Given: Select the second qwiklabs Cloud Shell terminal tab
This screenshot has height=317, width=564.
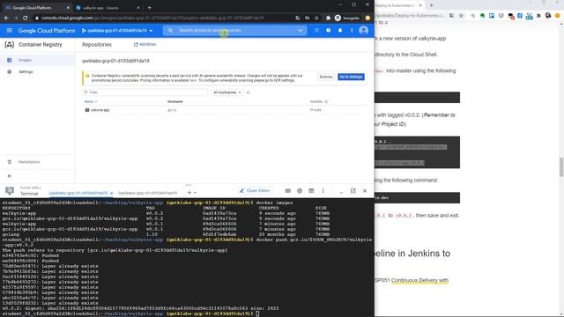Looking at the screenshot, I should pos(148,194).
